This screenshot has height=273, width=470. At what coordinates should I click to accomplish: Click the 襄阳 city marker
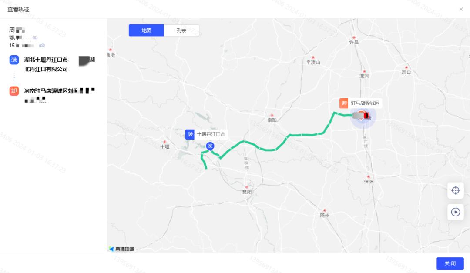247,190
